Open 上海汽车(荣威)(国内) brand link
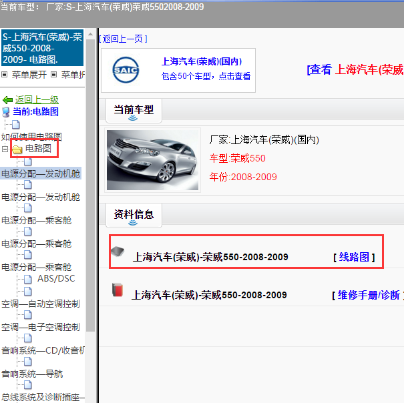Viewport: 404px width, 403px height. click(x=202, y=61)
